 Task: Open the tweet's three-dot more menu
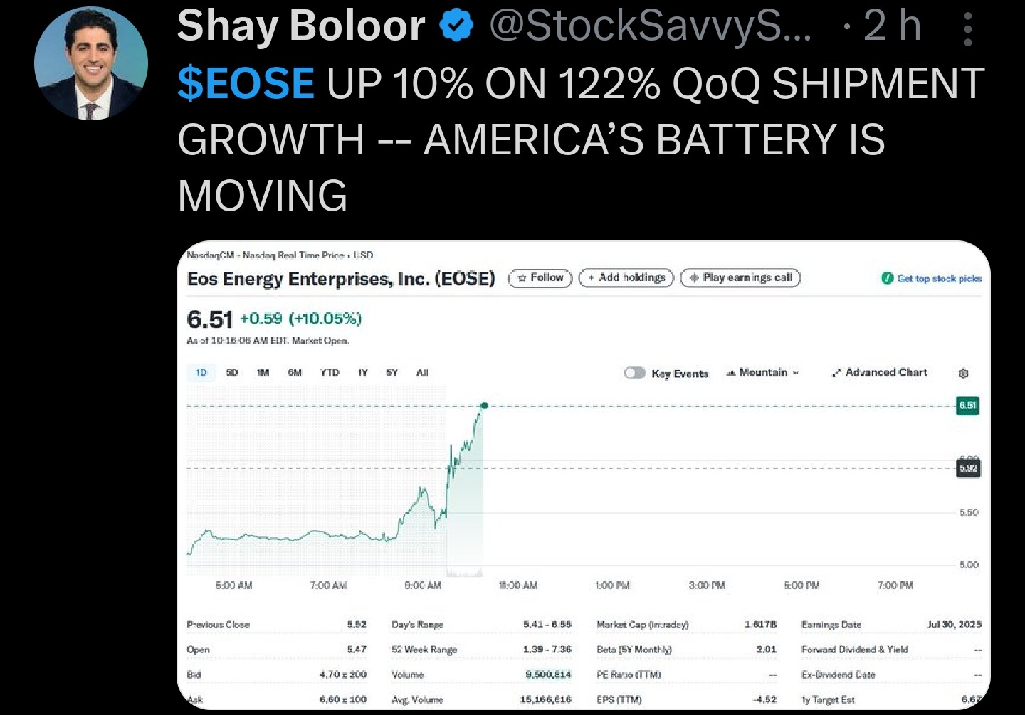point(967,28)
